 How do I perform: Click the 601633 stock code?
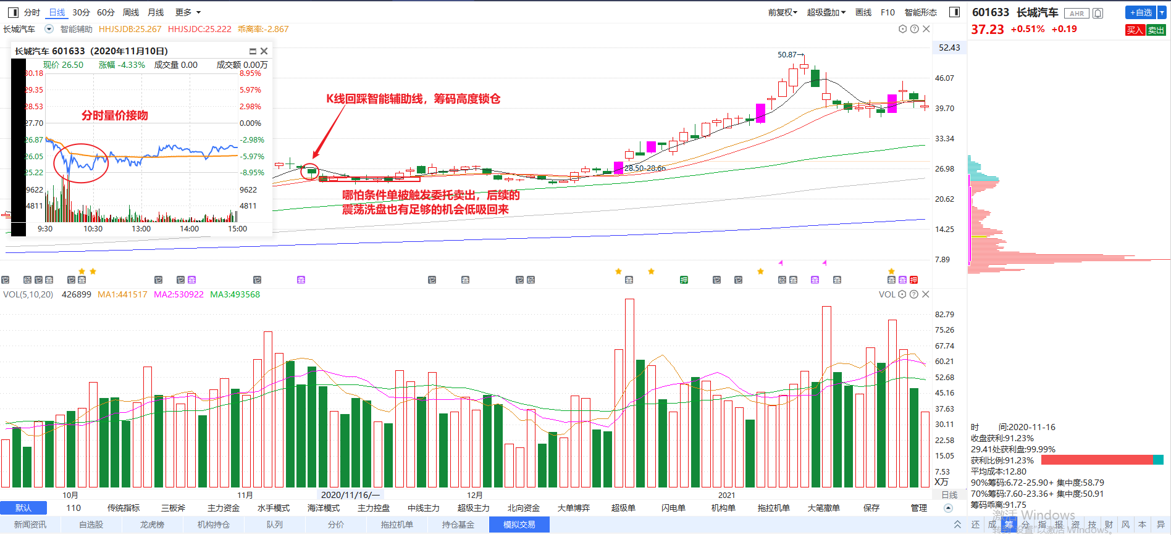click(991, 12)
